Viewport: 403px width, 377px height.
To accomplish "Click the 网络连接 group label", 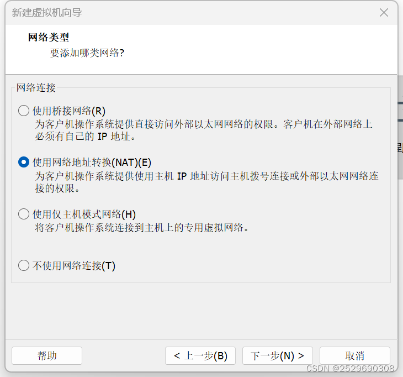I will click(x=36, y=87).
